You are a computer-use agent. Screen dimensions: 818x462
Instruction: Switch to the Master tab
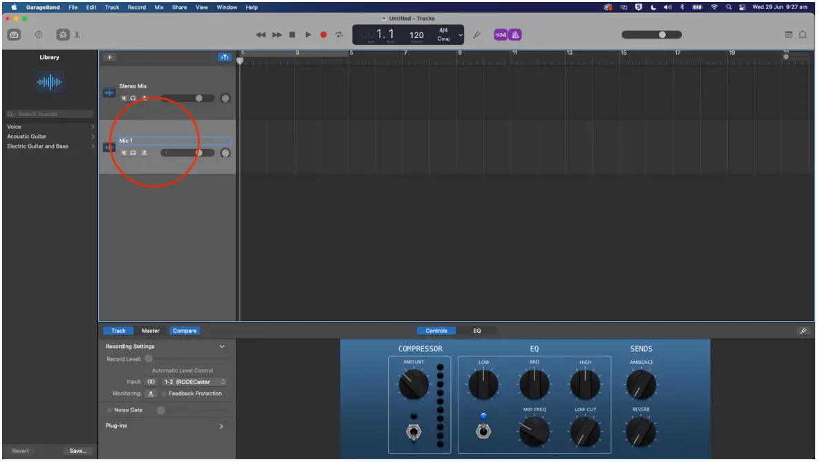click(x=151, y=331)
